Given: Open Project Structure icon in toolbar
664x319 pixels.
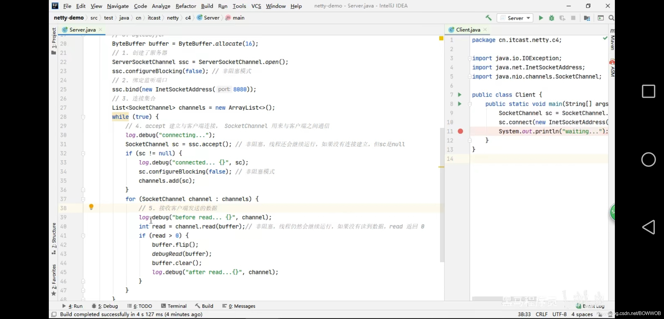Looking at the screenshot, I should 587,18.
